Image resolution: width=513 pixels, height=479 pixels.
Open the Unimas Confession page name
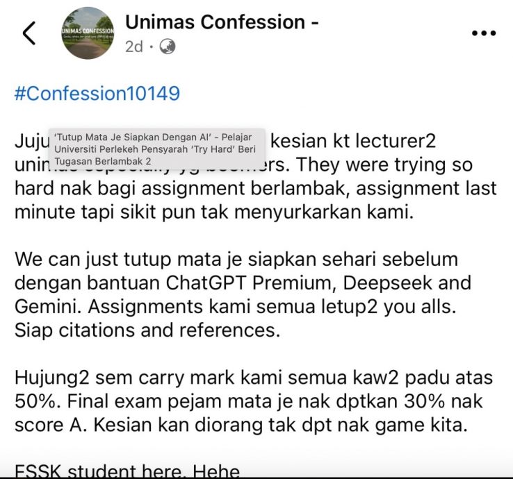pos(222,22)
